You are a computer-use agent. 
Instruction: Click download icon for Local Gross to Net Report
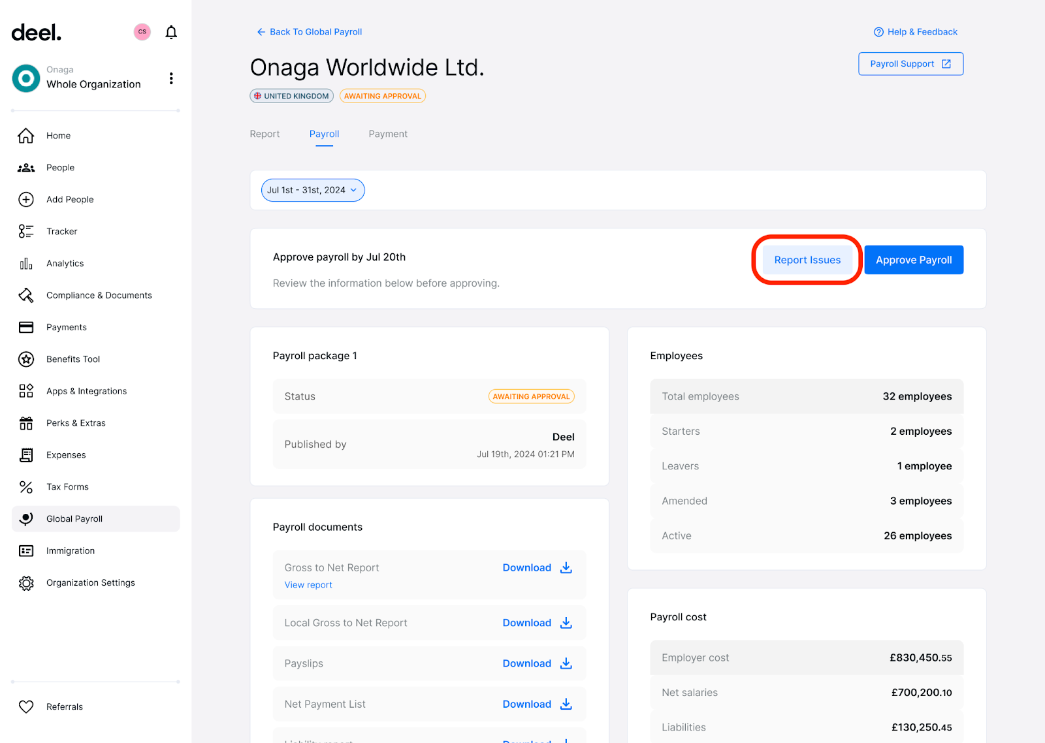click(566, 623)
